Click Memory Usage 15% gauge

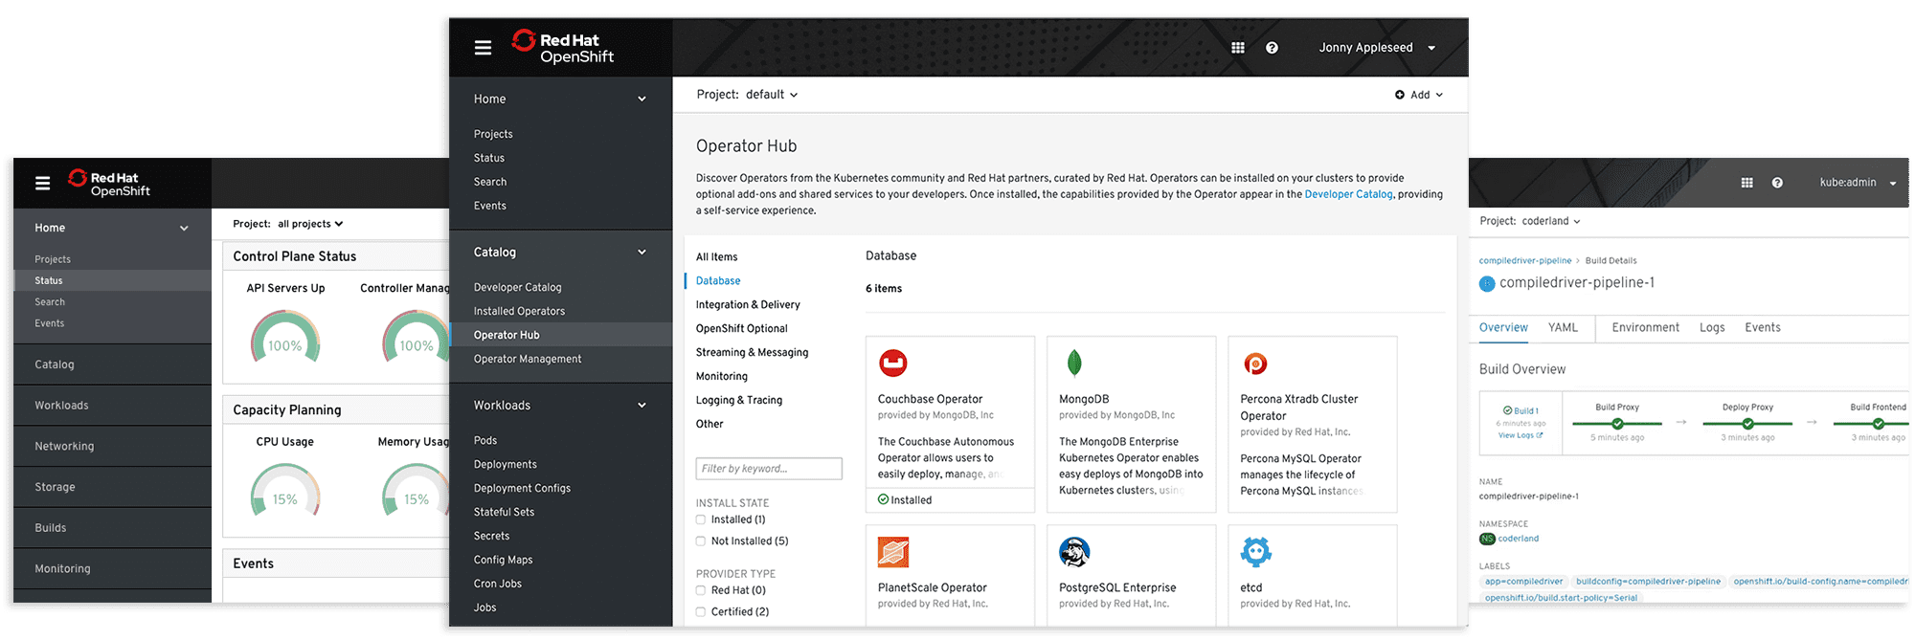click(415, 490)
